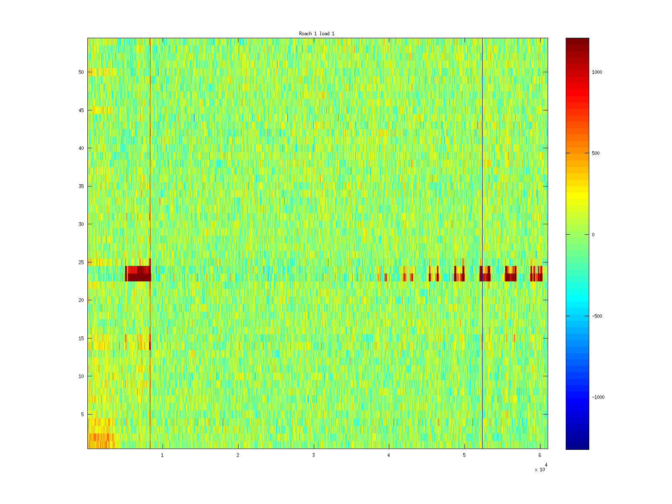Viewport: 672px width, 504px height.
Task: Click the y-axis tick label 50
Action: point(81,72)
